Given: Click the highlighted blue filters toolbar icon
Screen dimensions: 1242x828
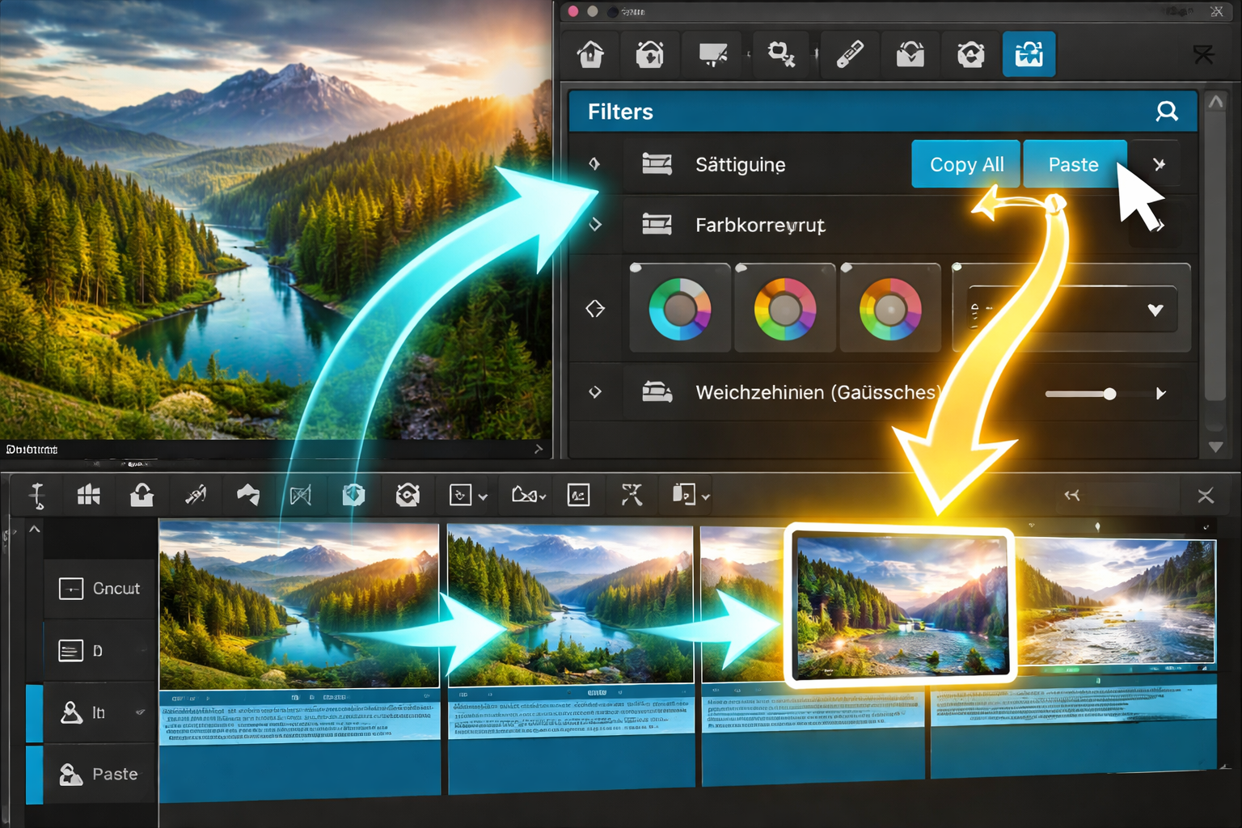Looking at the screenshot, I should (x=1029, y=54).
